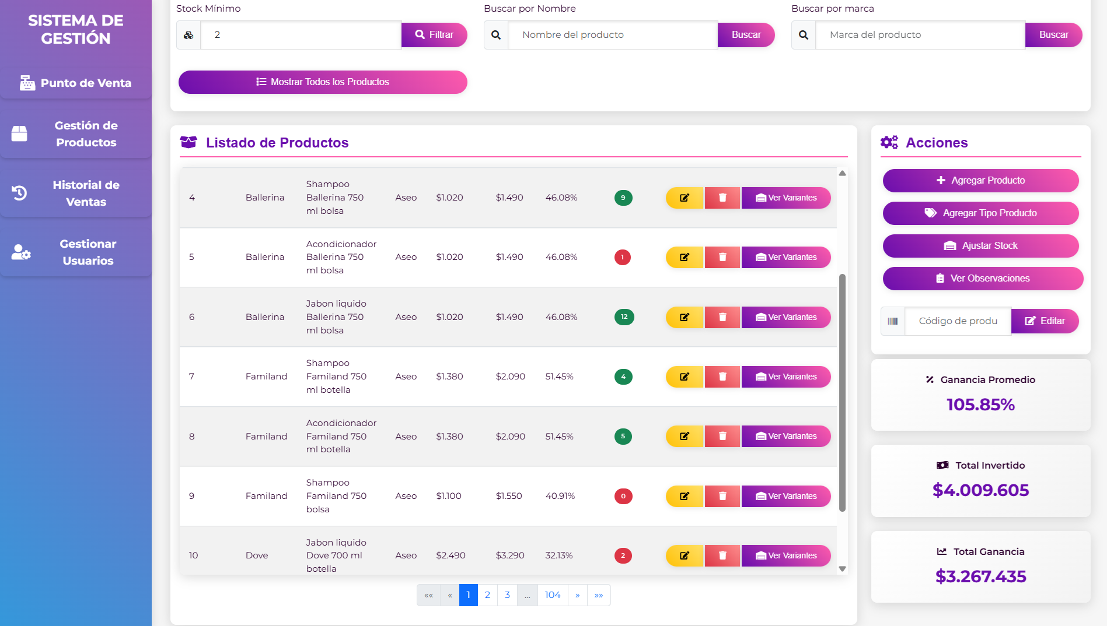Viewport: 1107px width, 626px height.
Task: Click the Ajustar Stock button
Action: 980,246
